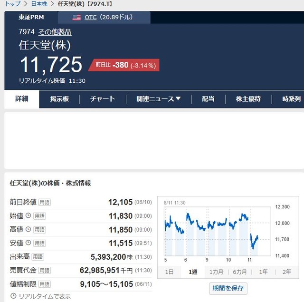Set the chart period to 2年
This screenshot has width=304, height=302.
[x=287, y=272]
